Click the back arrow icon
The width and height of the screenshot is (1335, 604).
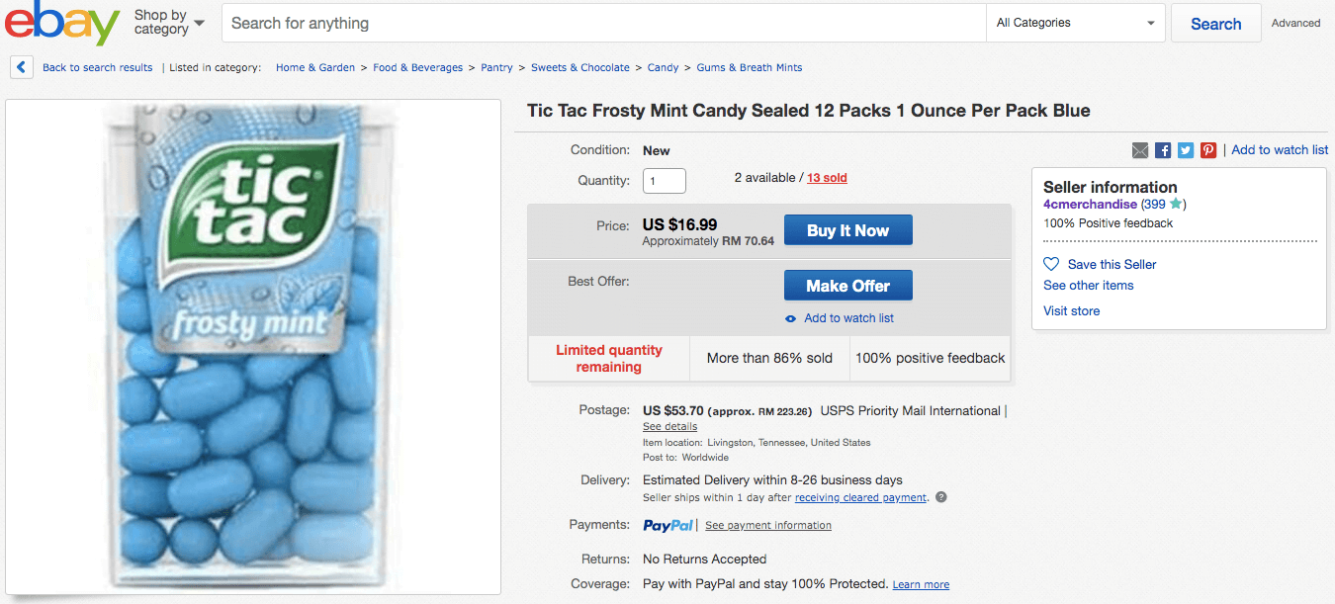[22, 67]
